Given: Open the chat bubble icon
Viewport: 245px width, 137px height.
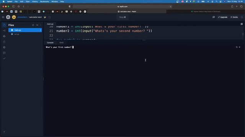Looking at the screenshot, I should click(214, 17).
